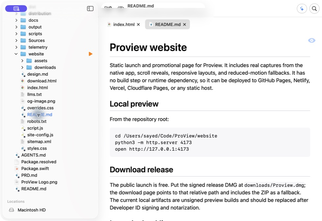Open Package.swift file
Screen dimensions: 322x221
[x=35, y=169]
